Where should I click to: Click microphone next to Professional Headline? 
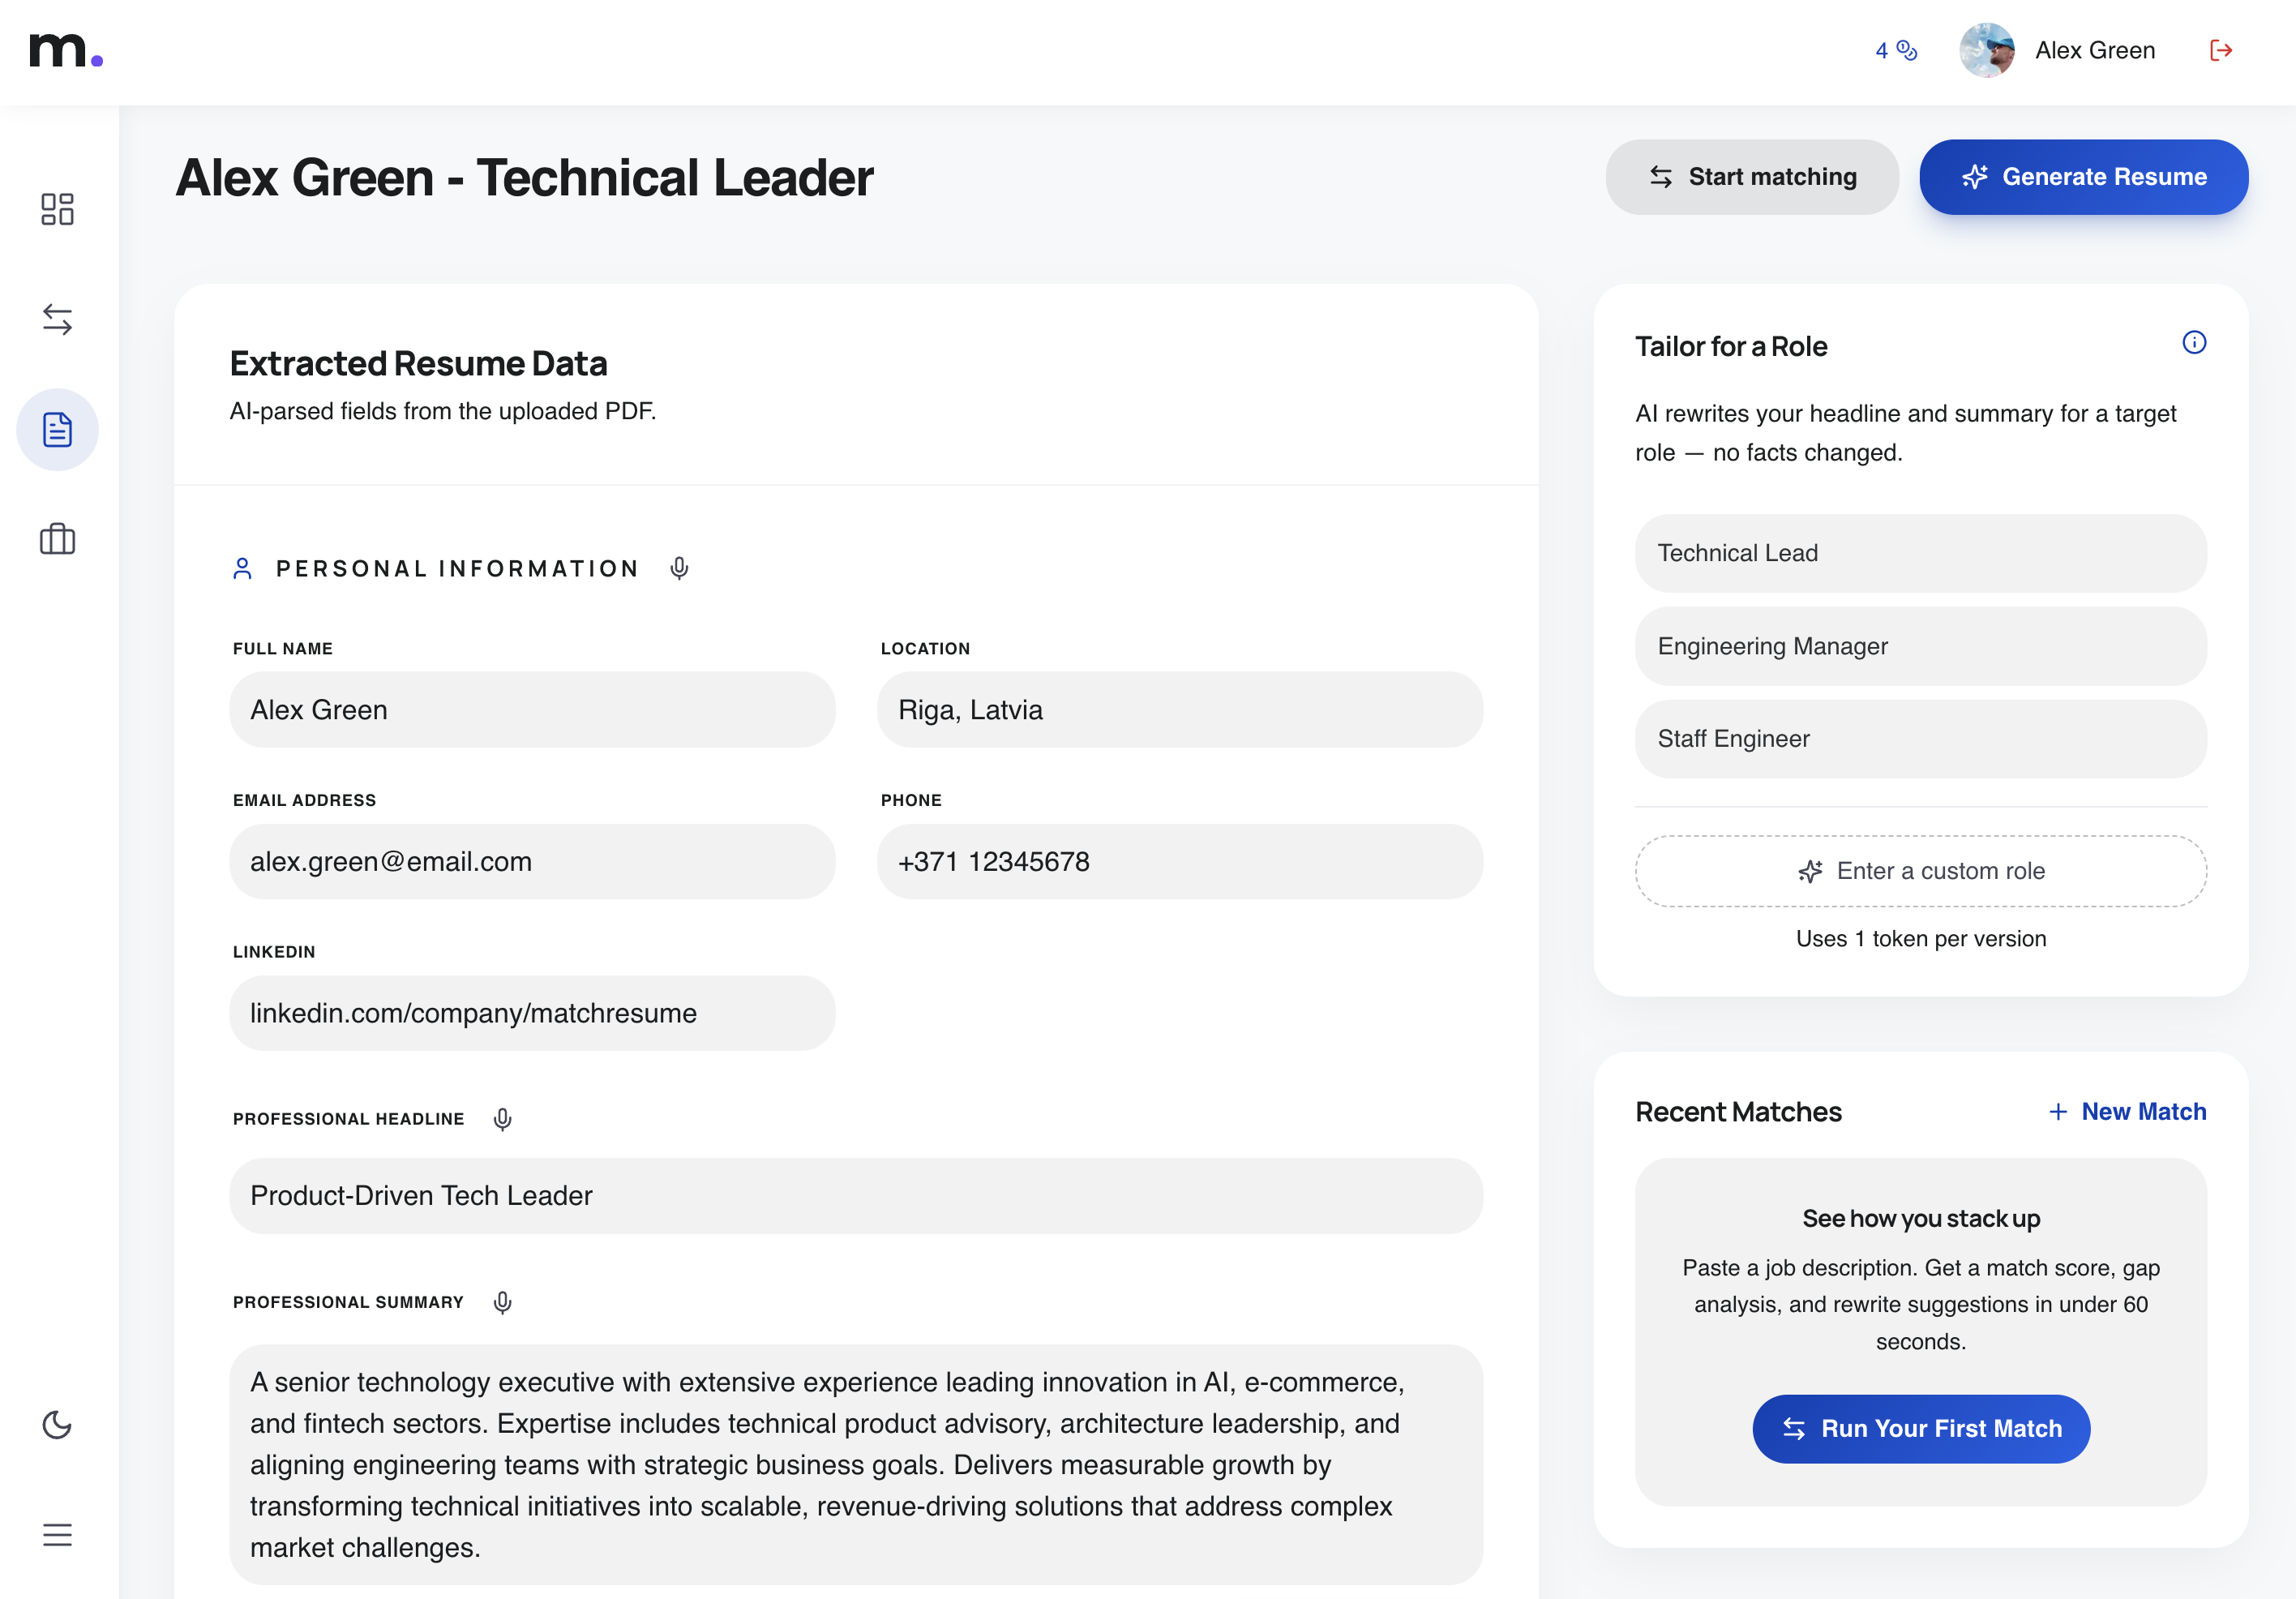click(x=502, y=1119)
